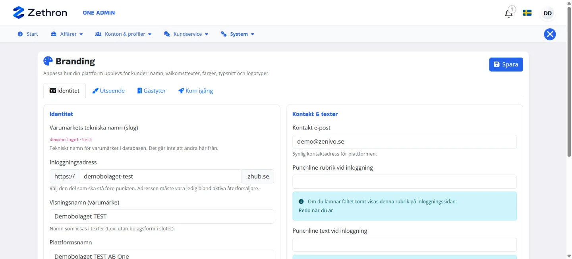Open the notifications bell
Image resolution: width=572 pixels, height=259 pixels.
(508, 14)
